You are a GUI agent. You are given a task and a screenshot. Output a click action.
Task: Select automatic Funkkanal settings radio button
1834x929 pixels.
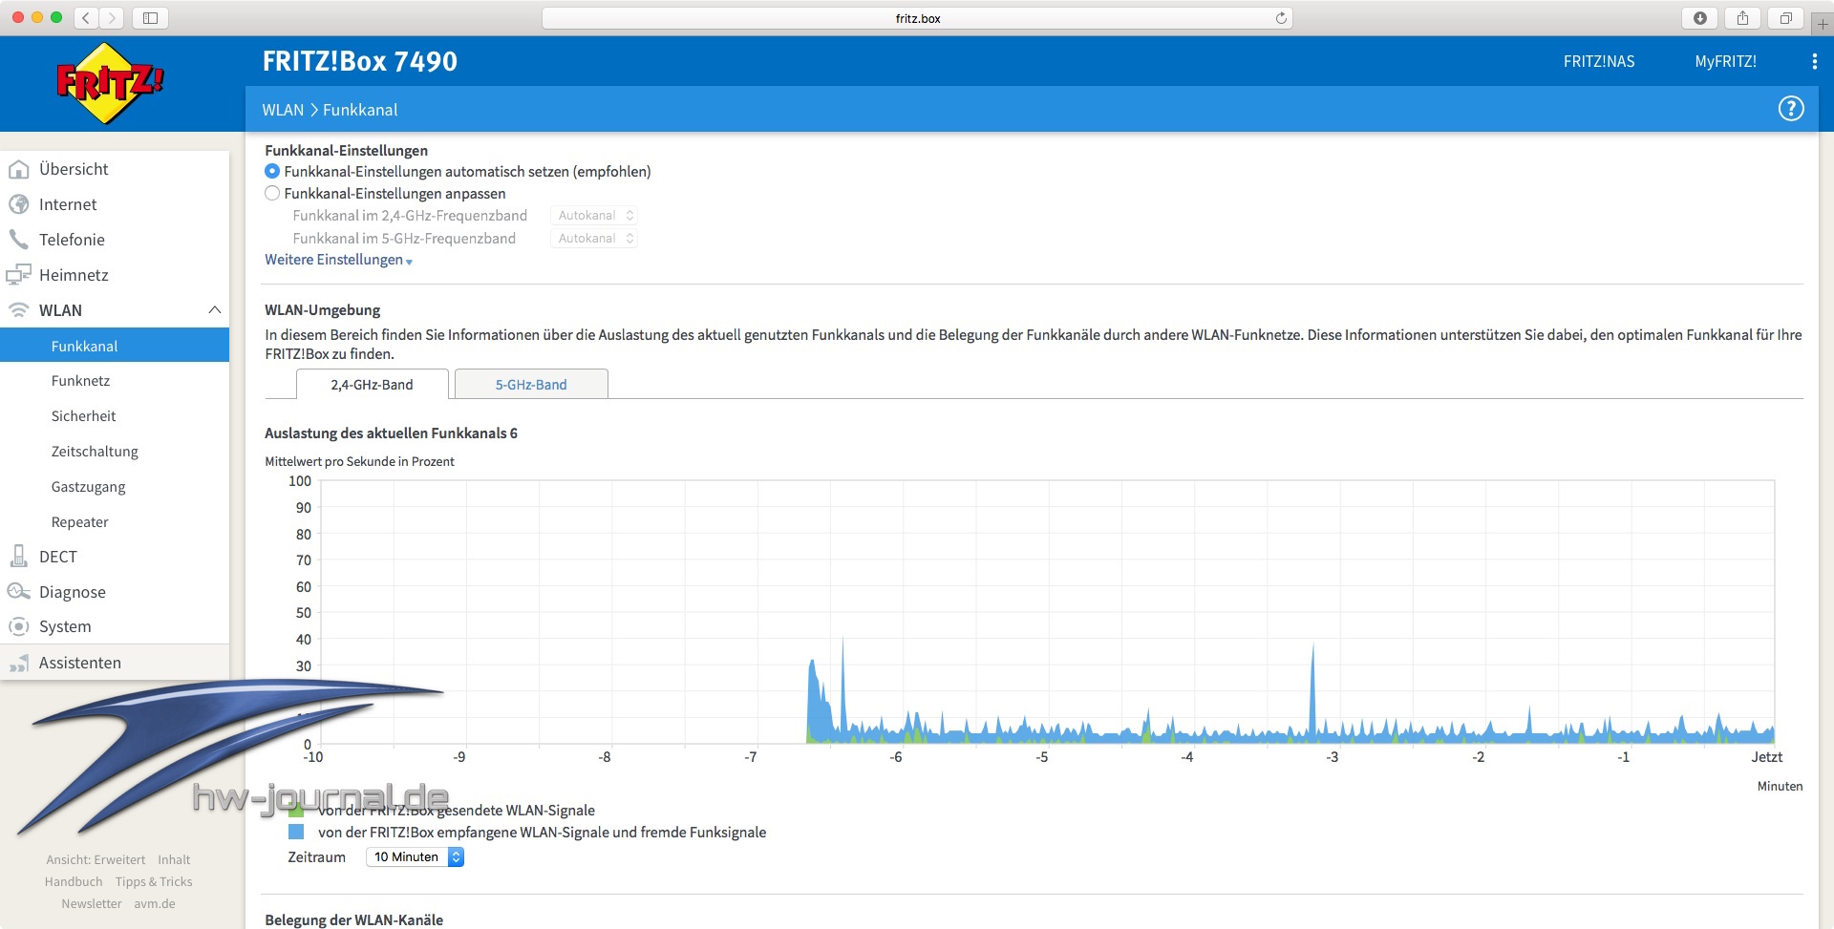[272, 172]
